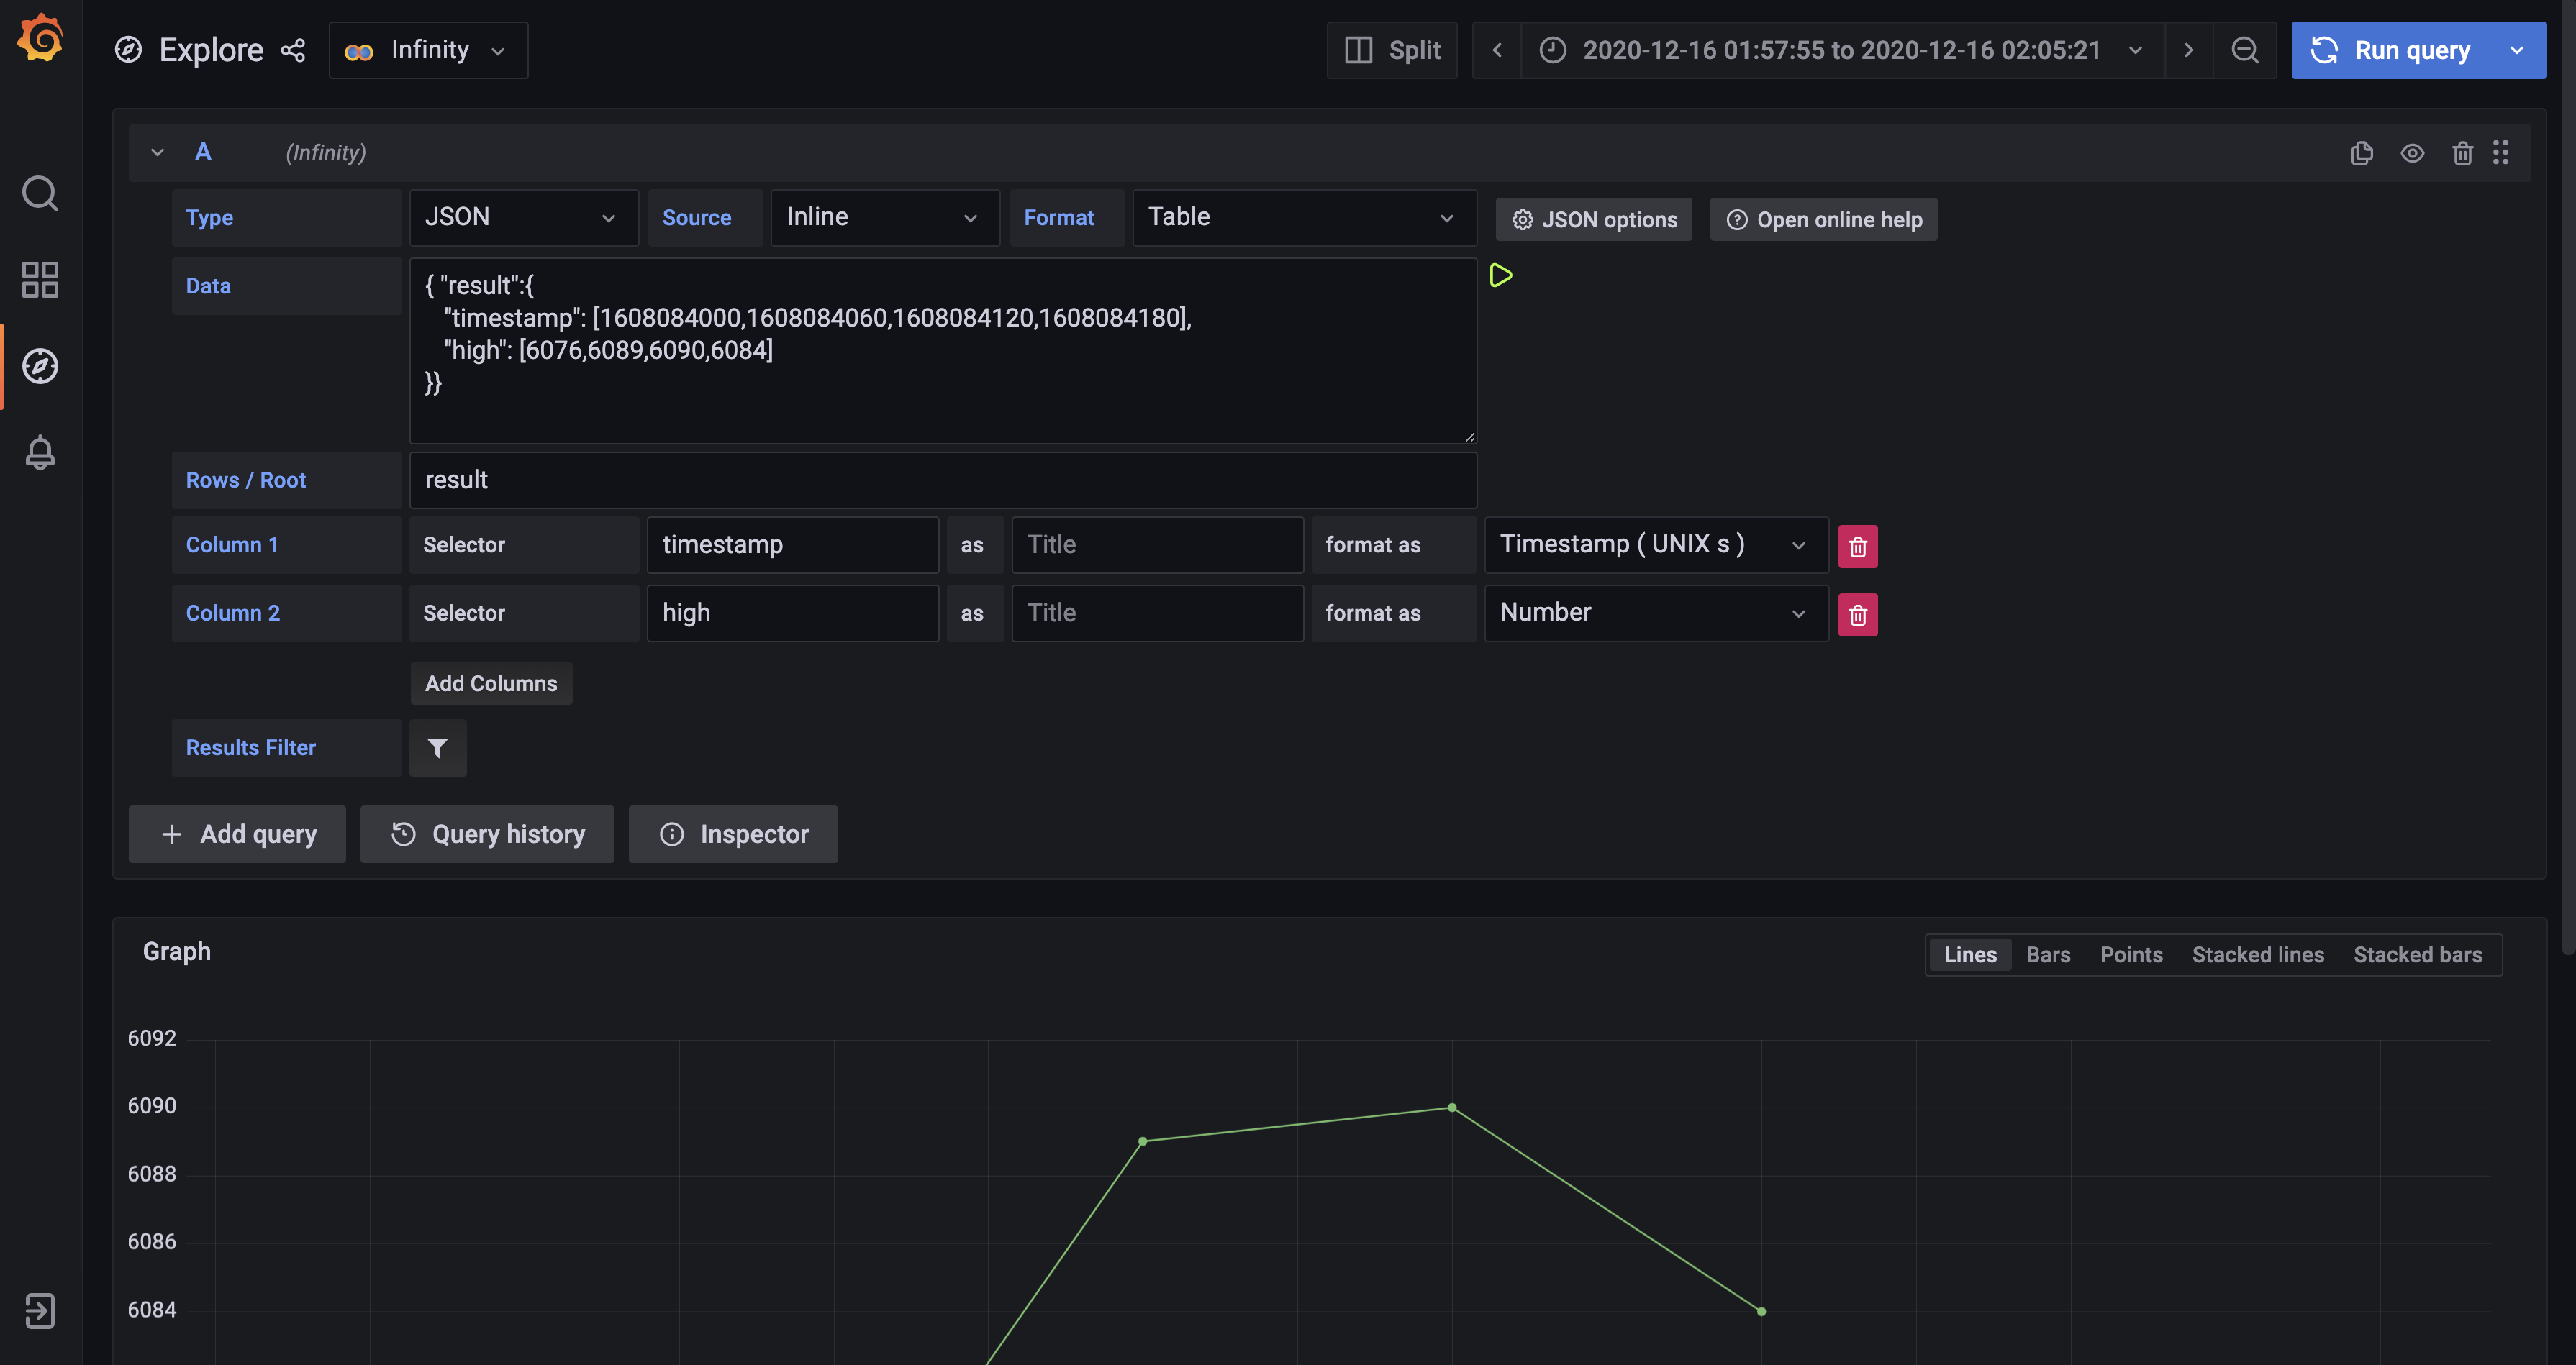Click the share Explore link icon

292,50
